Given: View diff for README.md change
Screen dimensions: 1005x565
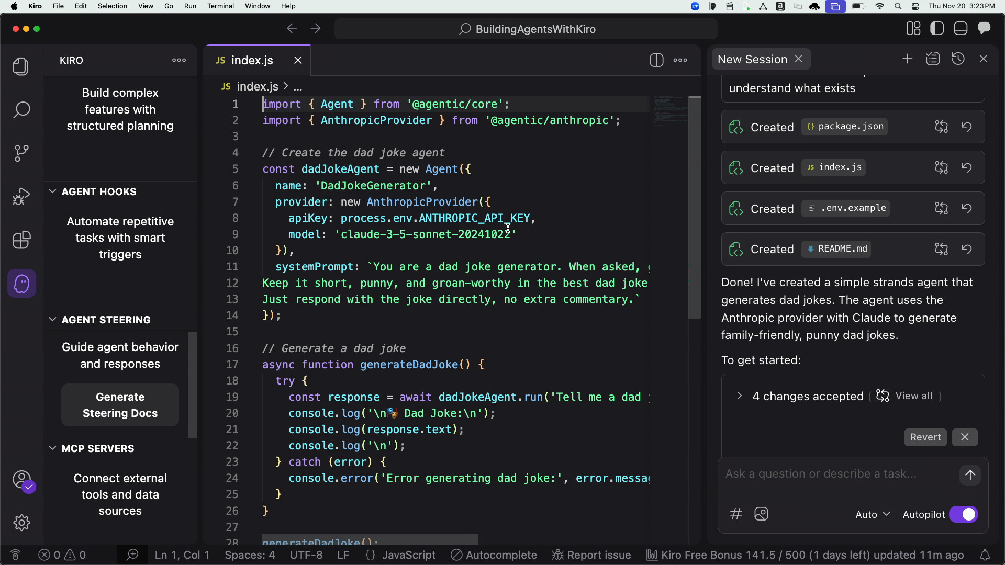Looking at the screenshot, I should point(941,249).
